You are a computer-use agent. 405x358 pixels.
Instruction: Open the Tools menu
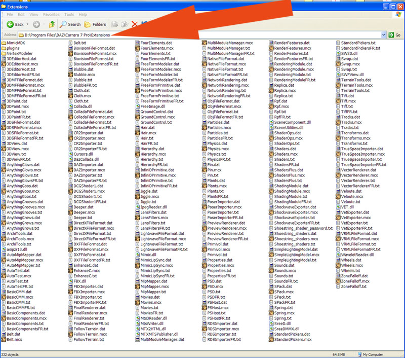point(69,15)
